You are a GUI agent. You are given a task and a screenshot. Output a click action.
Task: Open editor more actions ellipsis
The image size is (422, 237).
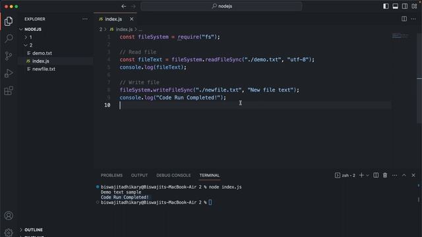413,19
